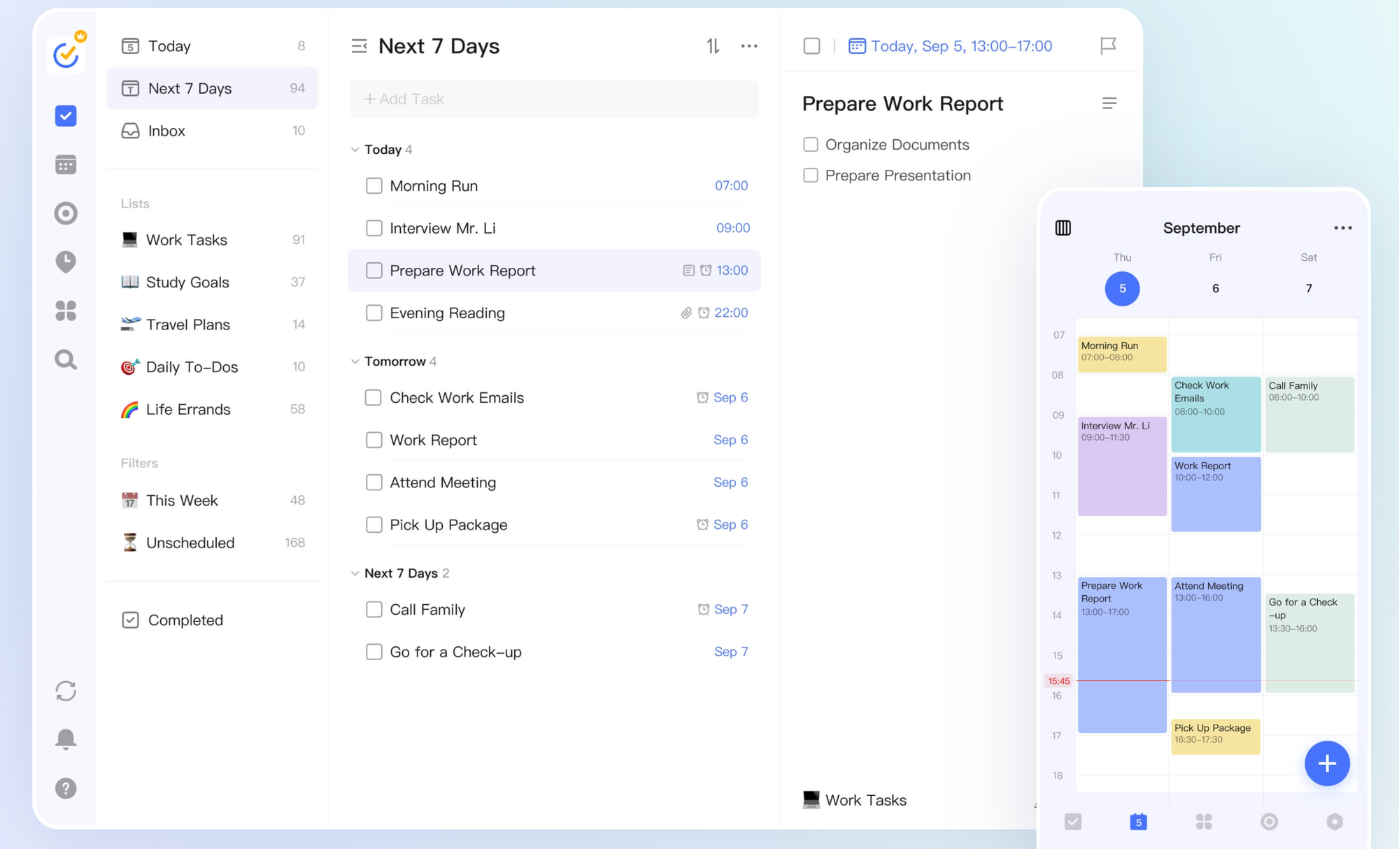Open the Inbox list
The image size is (1399, 849).
pyautogui.click(x=166, y=131)
